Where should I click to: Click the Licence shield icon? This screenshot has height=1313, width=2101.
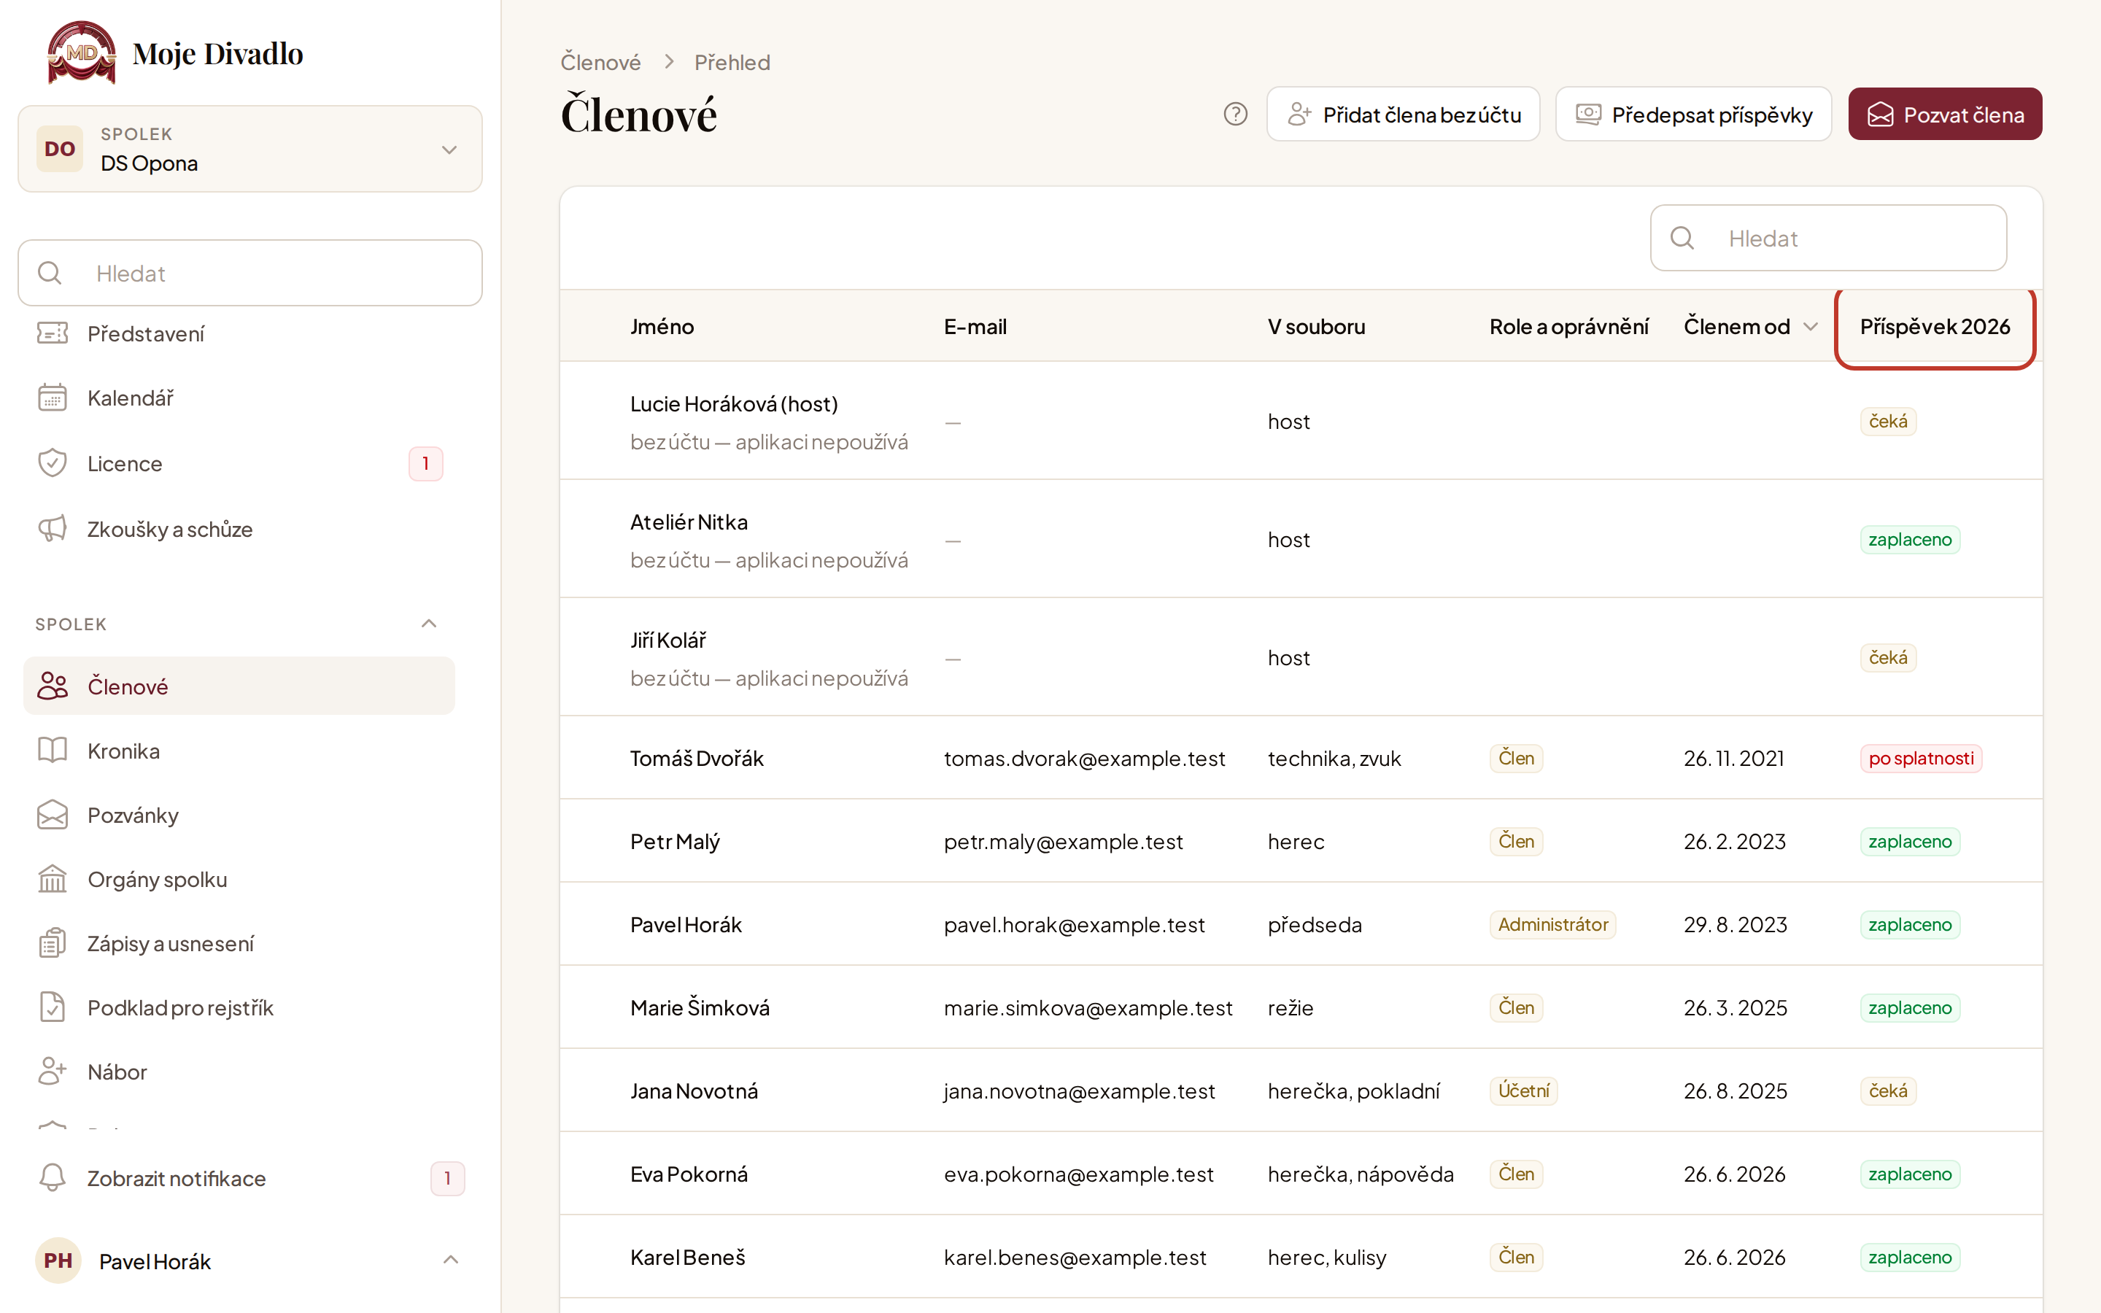(x=52, y=463)
